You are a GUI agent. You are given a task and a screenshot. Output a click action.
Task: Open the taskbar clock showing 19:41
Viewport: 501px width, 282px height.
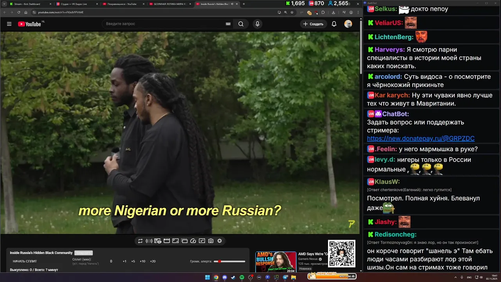click(492, 277)
